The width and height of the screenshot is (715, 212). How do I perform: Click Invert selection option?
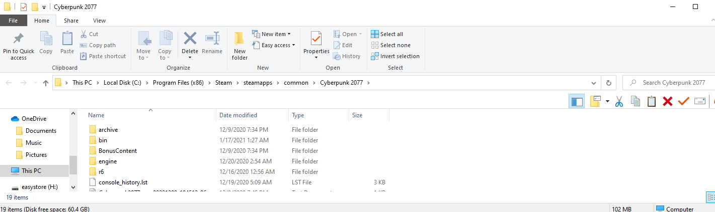click(395, 56)
